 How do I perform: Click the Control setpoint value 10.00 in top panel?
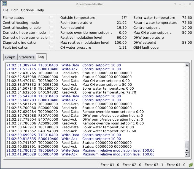(x=187, y=28)
